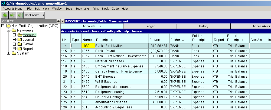Switch to the History tab
The image size is (271, 110).
point(204,26)
